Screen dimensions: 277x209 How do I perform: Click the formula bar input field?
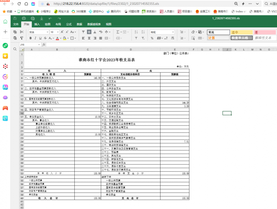[x=161, y=45]
